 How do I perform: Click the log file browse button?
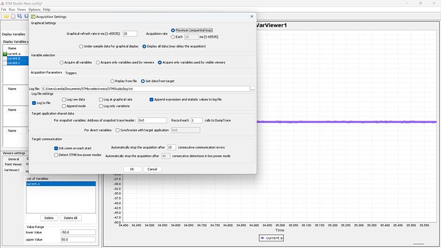(x=253, y=89)
